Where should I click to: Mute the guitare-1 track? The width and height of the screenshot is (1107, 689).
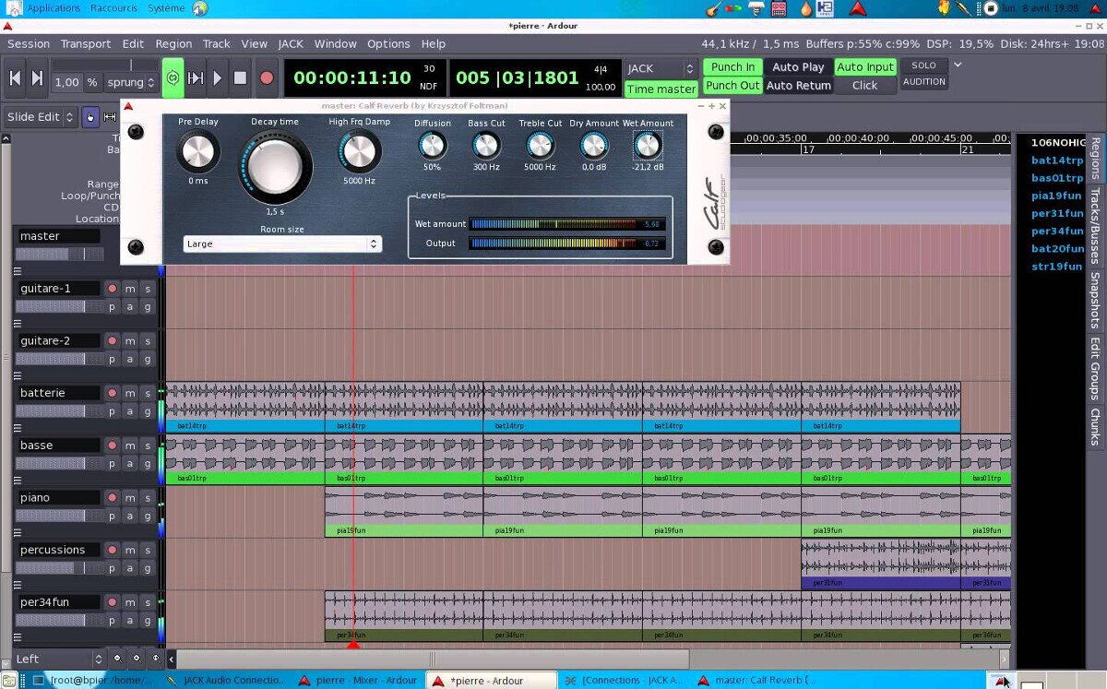pyautogui.click(x=130, y=289)
